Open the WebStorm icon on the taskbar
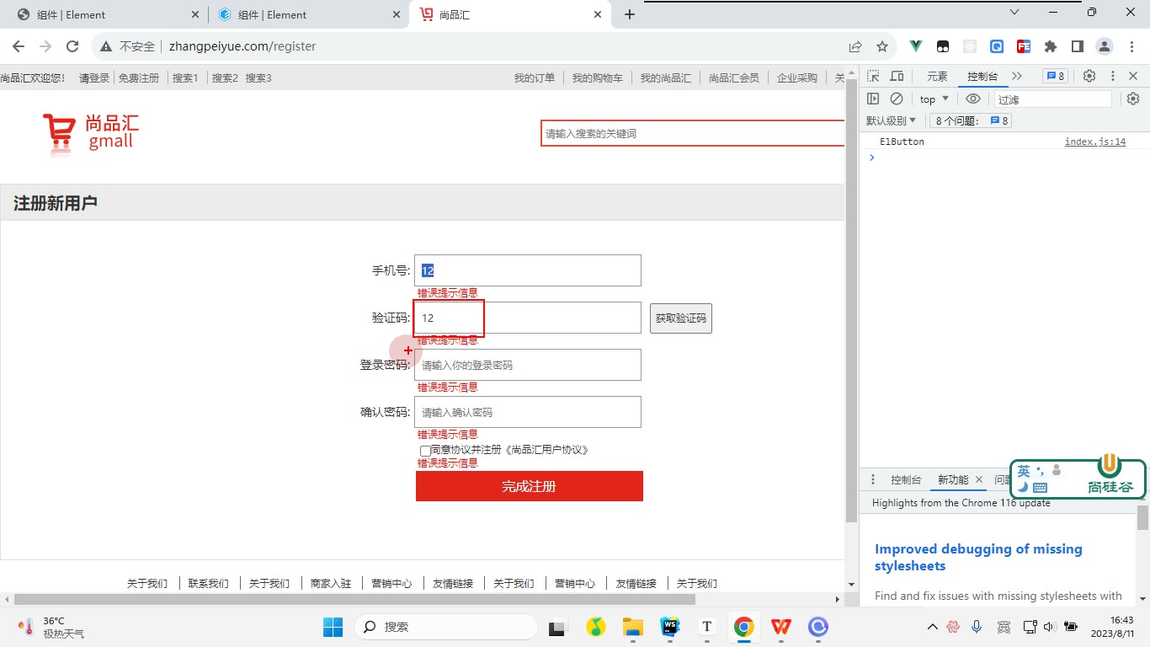 click(x=670, y=627)
